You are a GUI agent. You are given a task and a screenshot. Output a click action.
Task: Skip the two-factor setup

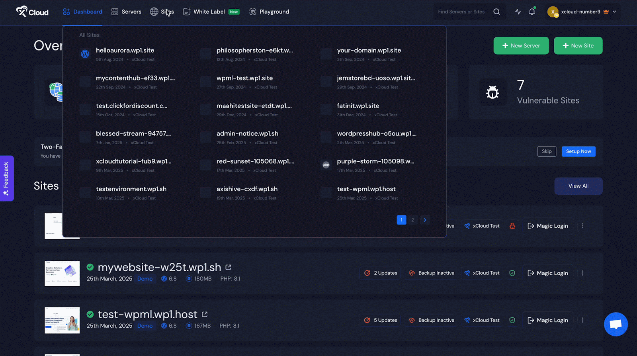tap(547, 151)
